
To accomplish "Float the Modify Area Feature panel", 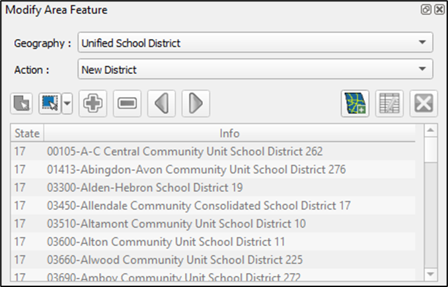I will 427,10.
